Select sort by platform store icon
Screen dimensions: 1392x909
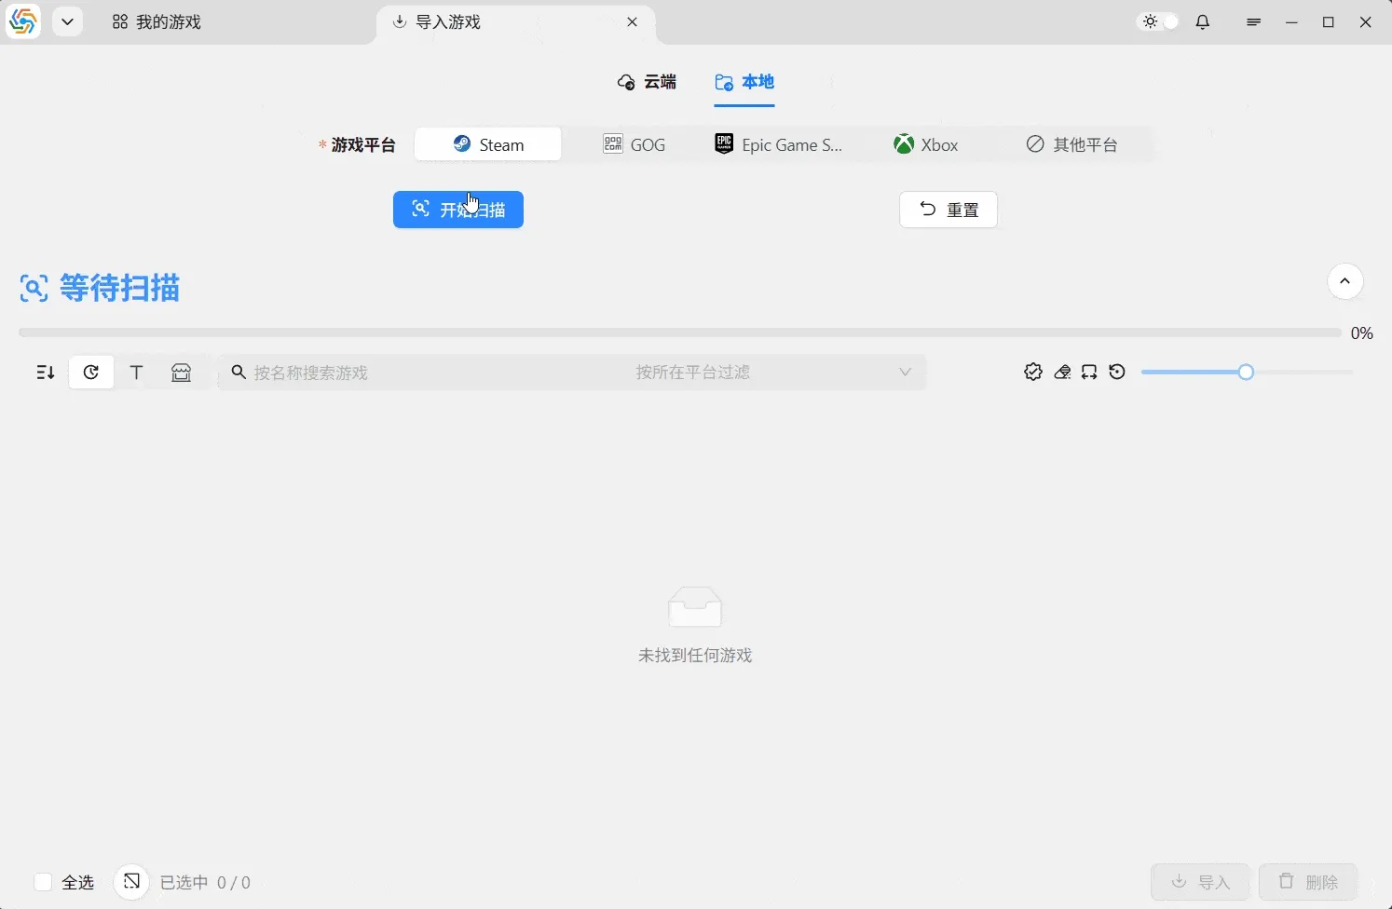point(181,373)
